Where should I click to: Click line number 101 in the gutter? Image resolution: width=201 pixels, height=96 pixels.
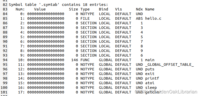coord(4,92)
